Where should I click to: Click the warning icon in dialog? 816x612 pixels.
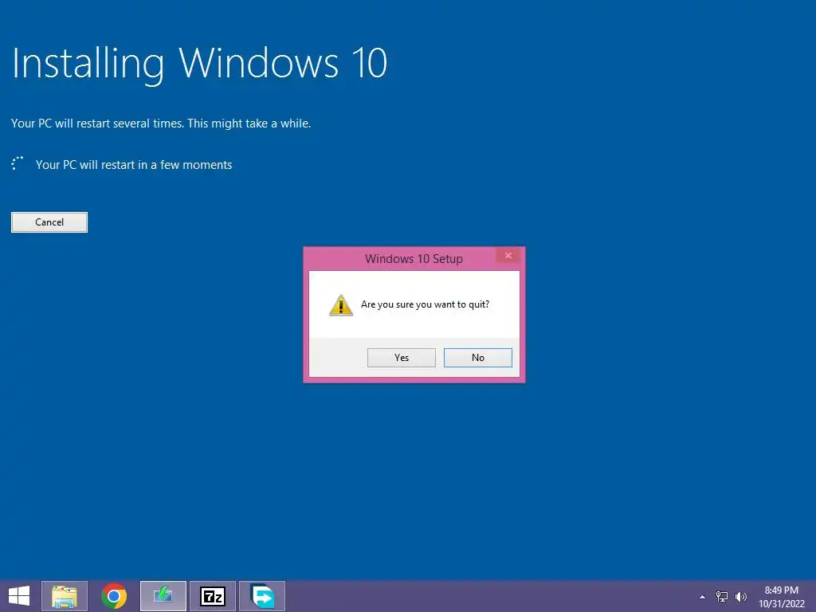pos(341,305)
